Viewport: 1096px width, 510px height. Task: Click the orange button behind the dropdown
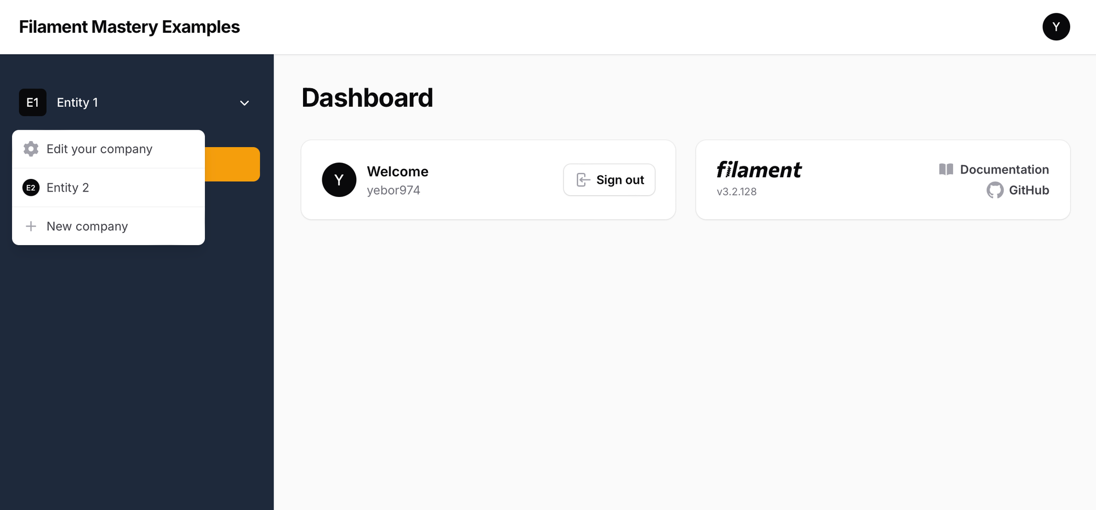point(236,164)
